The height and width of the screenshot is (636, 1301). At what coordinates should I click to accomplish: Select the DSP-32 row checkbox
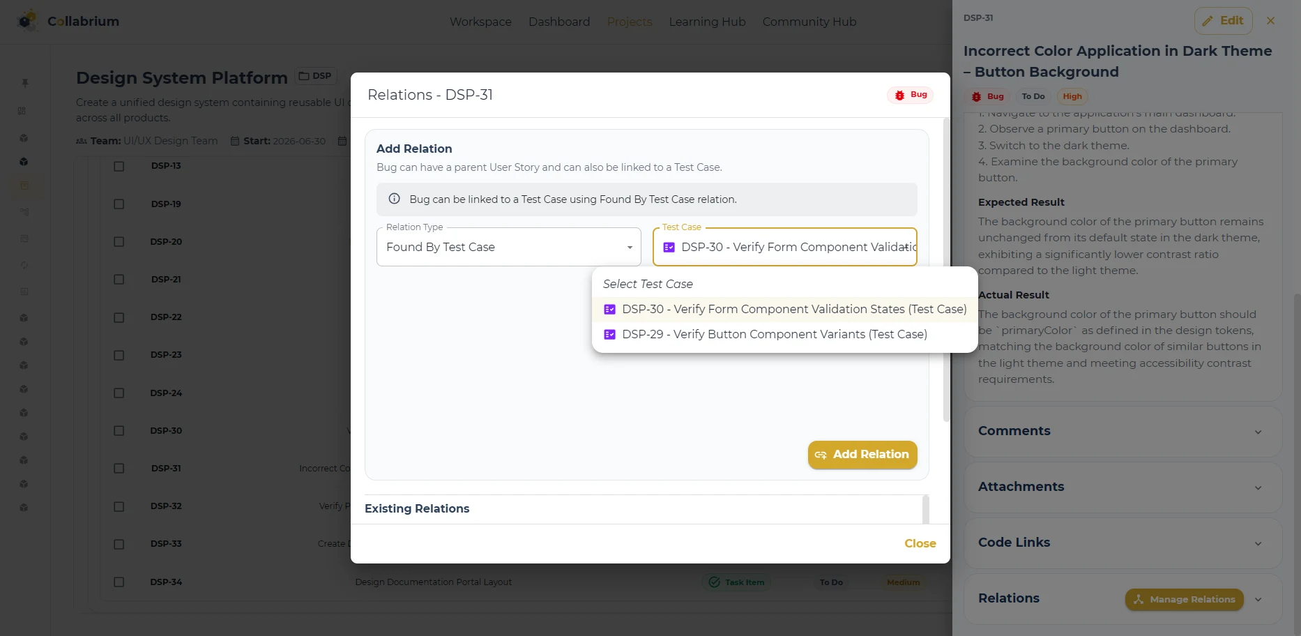pos(119,506)
